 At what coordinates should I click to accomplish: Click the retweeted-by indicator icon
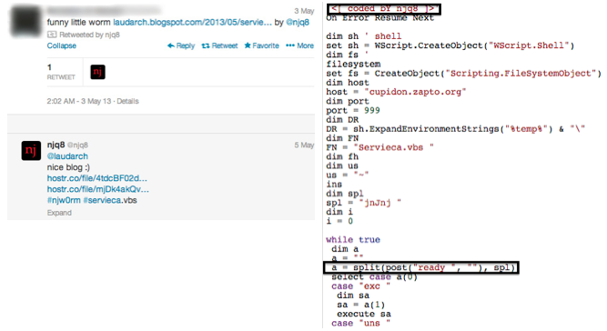pyautogui.click(x=52, y=35)
